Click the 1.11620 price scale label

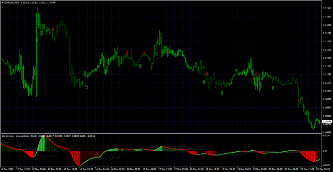pos(327,41)
